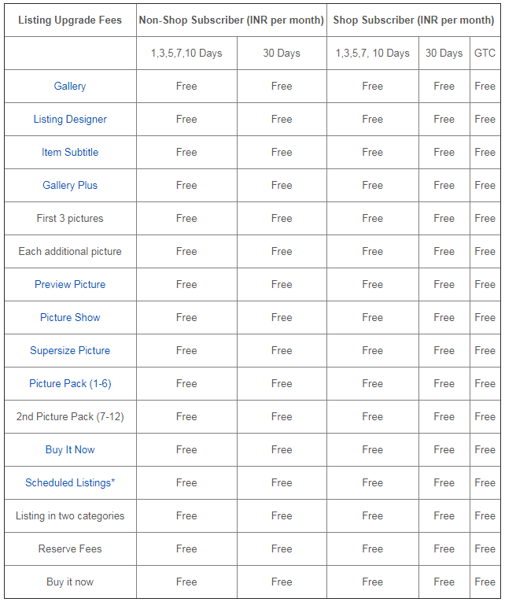Select the 2nd Picture Pack (7-12) label

(70, 417)
